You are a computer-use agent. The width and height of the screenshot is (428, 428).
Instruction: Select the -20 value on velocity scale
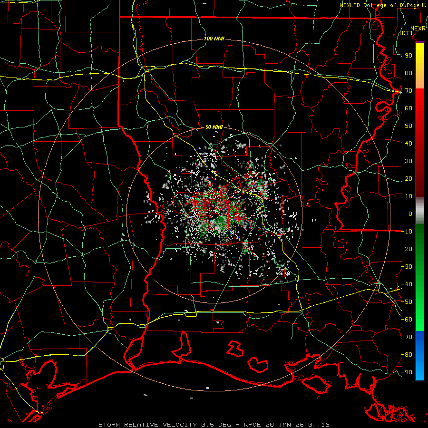pos(407,249)
